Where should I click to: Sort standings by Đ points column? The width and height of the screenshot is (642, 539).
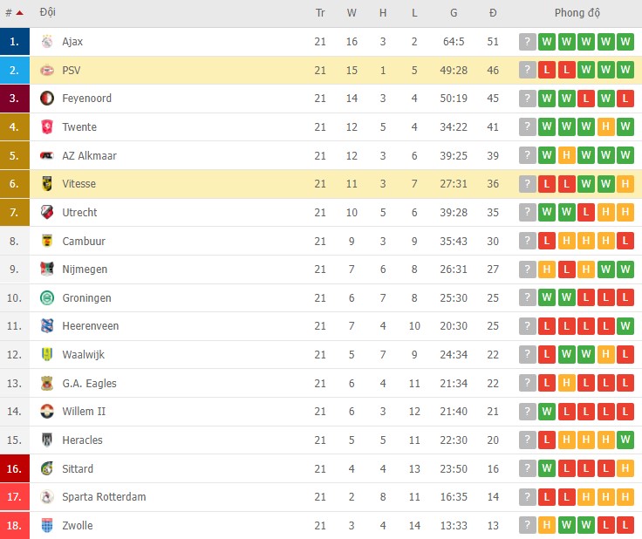click(493, 13)
